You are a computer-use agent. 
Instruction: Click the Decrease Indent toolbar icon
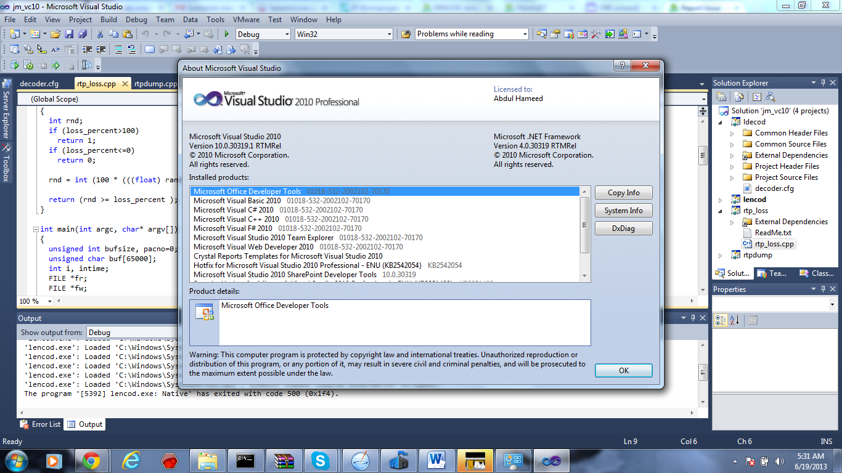coord(87,50)
